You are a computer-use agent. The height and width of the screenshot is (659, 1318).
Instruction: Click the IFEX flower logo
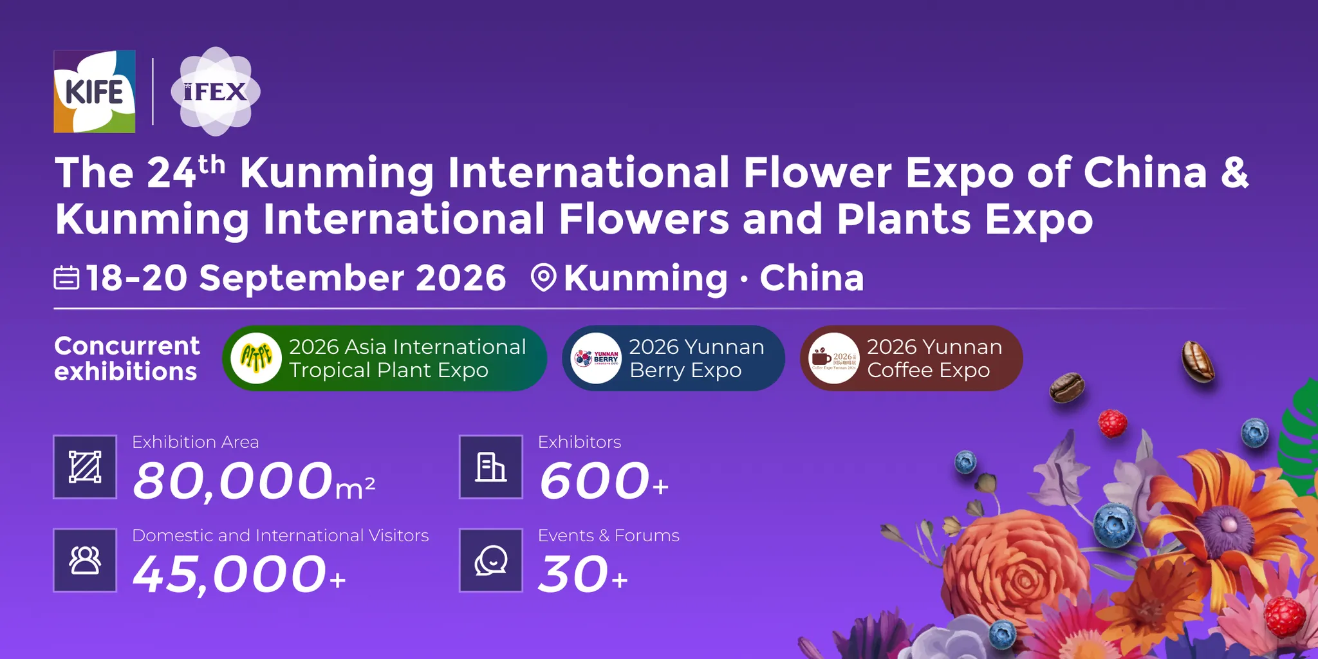coord(216,91)
